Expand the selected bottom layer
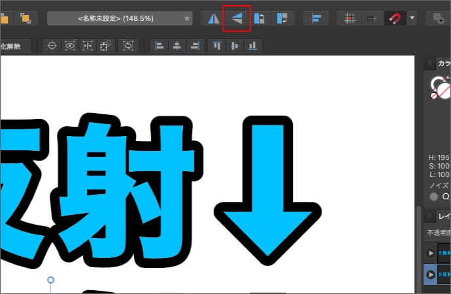The height and width of the screenshot is (294, 451). [x=431, y=274]
